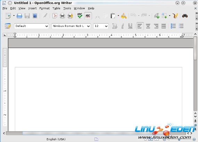Select Justified alignment
This screenshot has height=142, width=198.
[x=164, y=26]
